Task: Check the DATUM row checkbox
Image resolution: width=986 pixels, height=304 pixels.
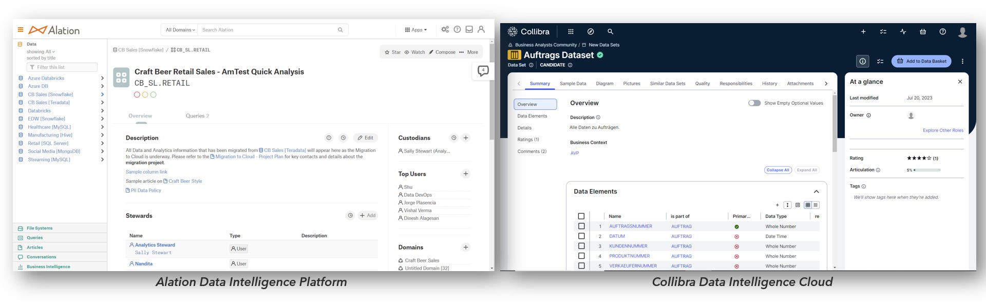Action: tap(581, 236)
